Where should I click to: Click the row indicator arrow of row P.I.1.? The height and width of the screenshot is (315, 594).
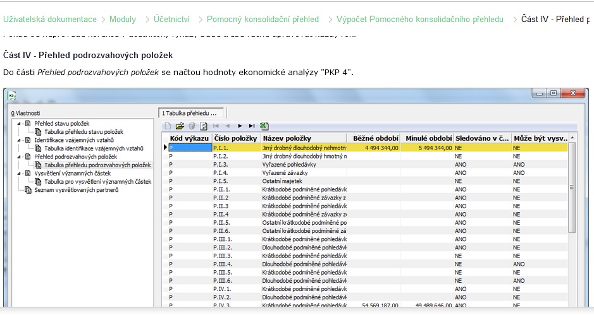coord(165,148)
